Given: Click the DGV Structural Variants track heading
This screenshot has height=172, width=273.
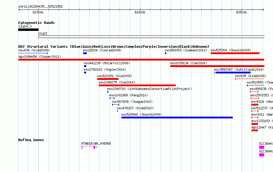Looking at the screenshot, I should [x=114, y=47].
